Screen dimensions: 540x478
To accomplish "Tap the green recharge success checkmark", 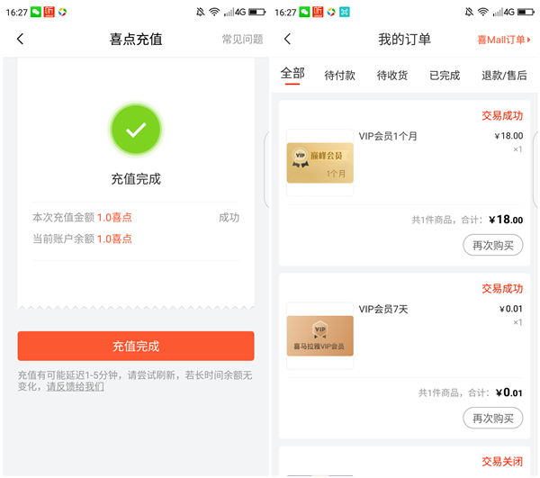I will 136,131.
